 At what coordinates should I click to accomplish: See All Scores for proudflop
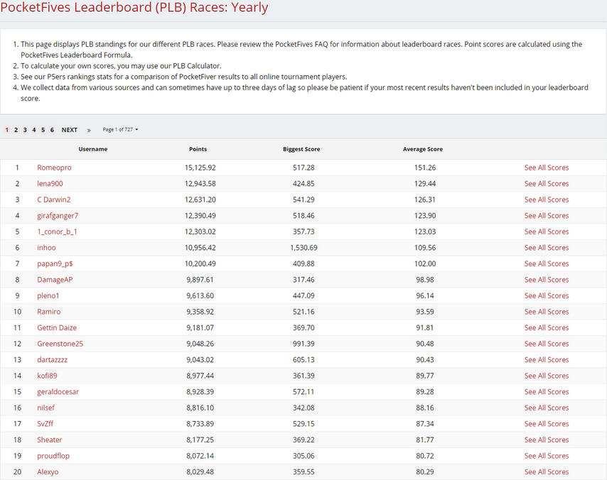[547, 456]
